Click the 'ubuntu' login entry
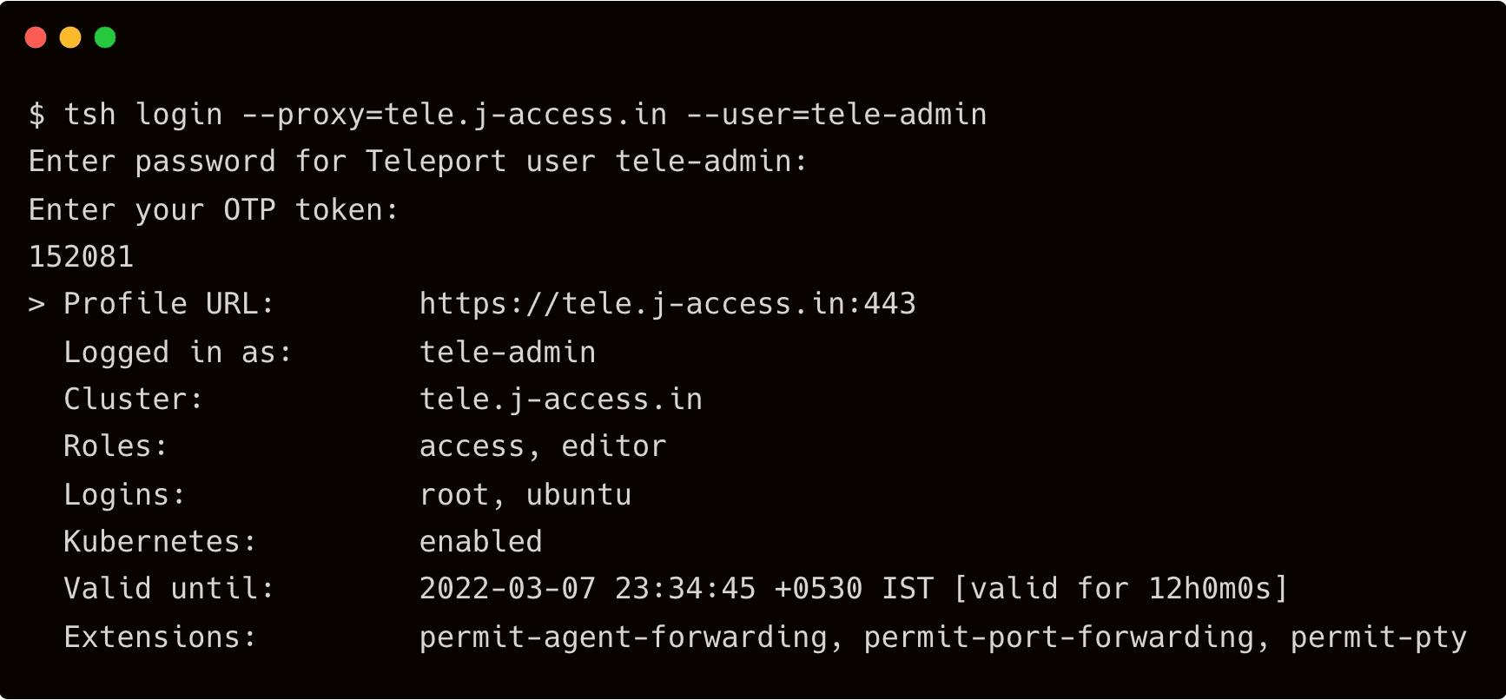The image size is (1506, 700). pos(578,493)
